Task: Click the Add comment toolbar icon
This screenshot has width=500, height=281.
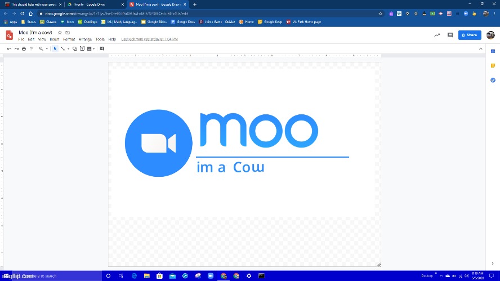Action: [102, 49]
